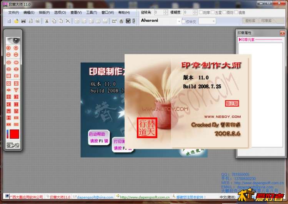Switch to the 徽标库 tab

click(250, 21)
